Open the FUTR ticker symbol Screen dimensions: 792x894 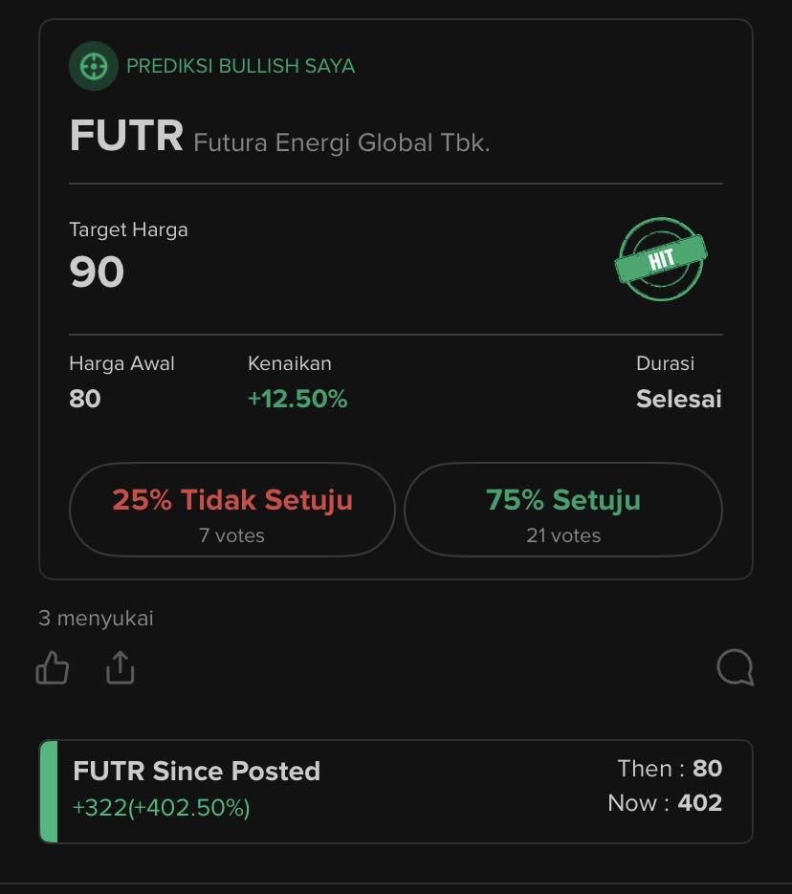click(x=126, y=136)
